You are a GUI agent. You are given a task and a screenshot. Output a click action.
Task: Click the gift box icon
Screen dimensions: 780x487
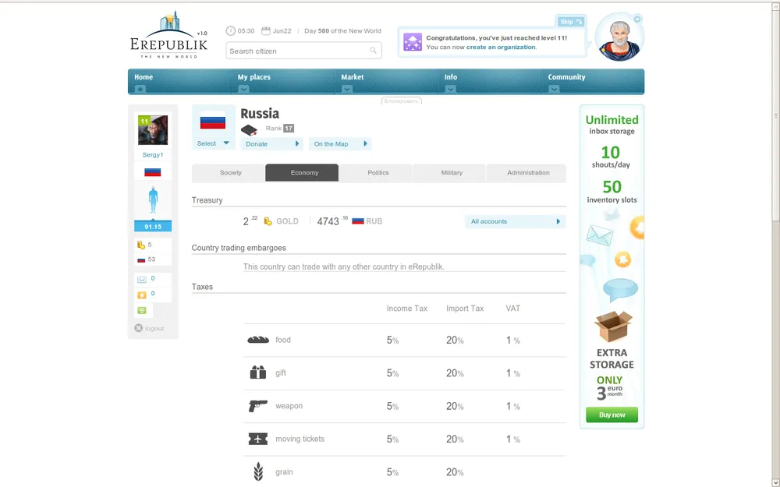pos(258,372)
